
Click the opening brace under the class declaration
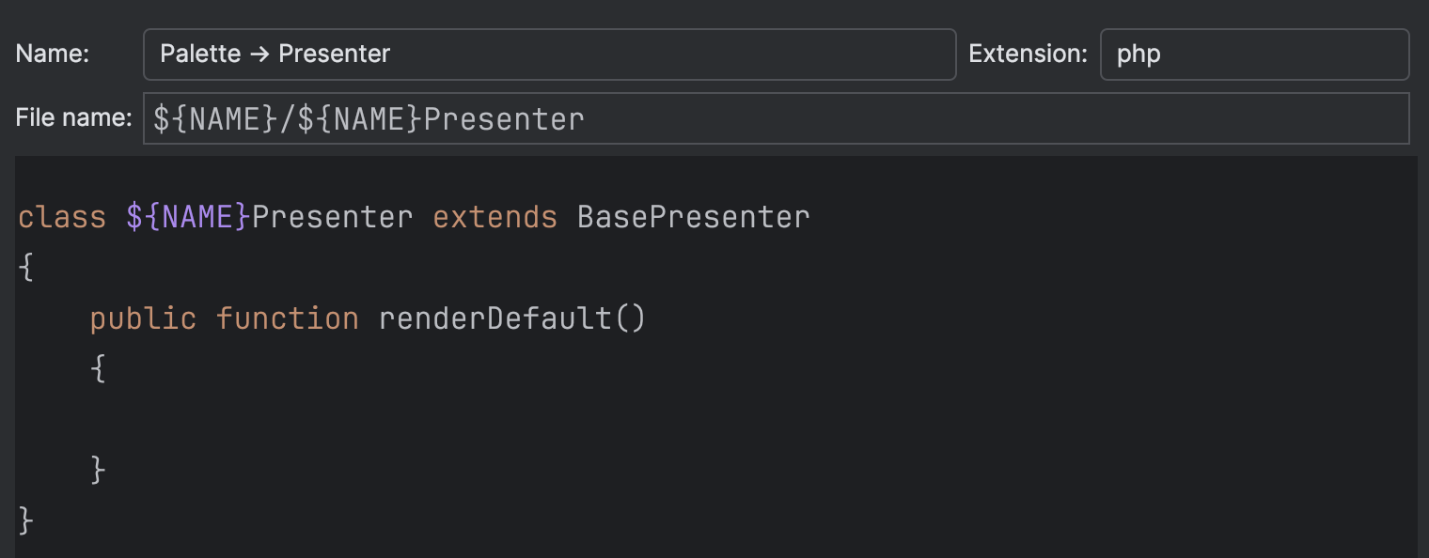[25, 267]
